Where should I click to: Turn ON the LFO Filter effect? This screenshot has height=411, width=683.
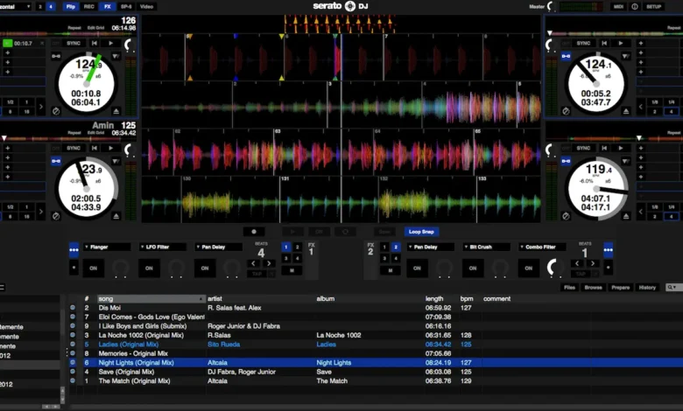[x=149, y=268]
